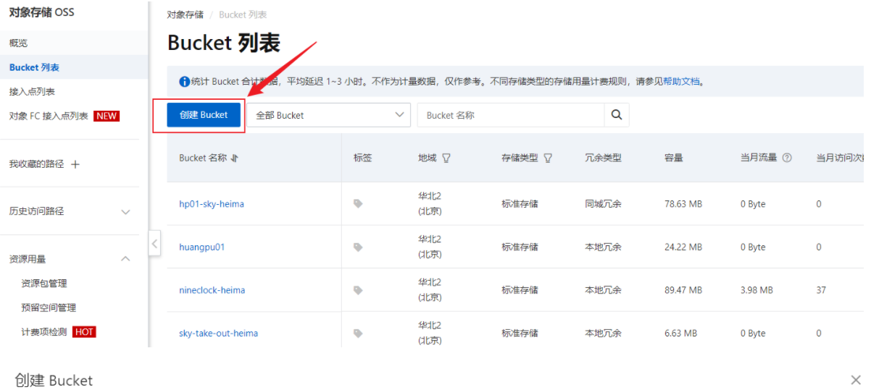Collapse the 资源用量 section
This screenshot has width=871, height=390.
125,259
